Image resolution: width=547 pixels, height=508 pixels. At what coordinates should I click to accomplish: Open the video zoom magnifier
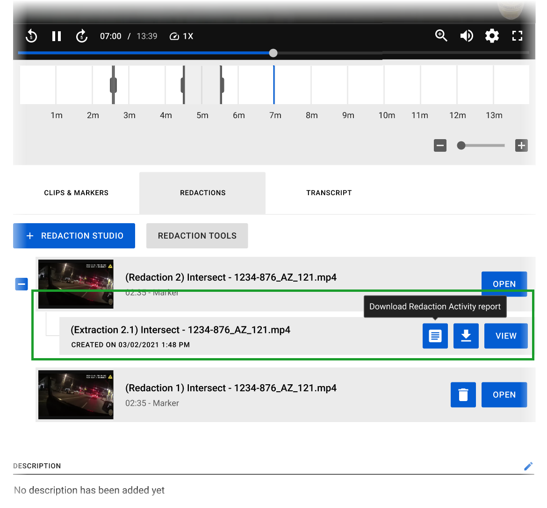click(x=441, y=36)
